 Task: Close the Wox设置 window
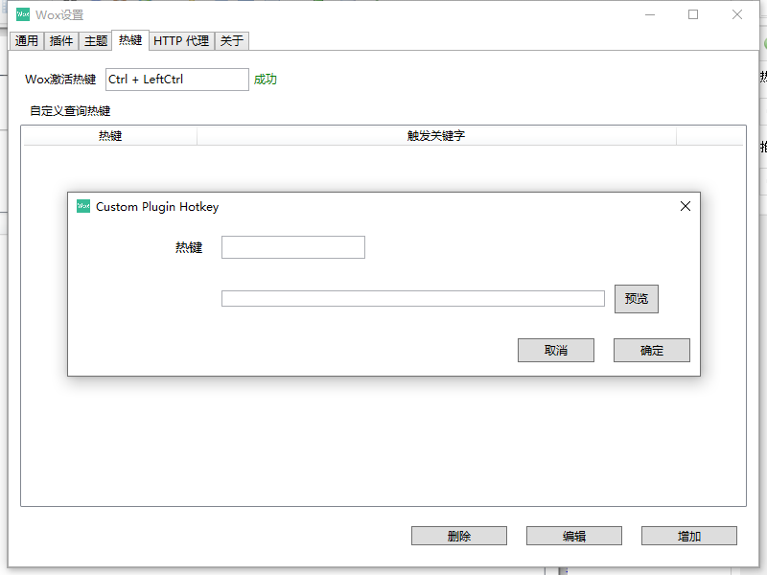point(737,14)
